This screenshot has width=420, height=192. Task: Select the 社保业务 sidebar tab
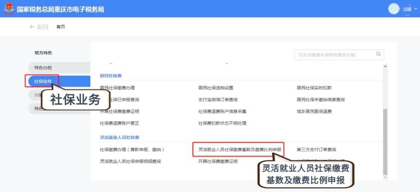click(43, 81)
